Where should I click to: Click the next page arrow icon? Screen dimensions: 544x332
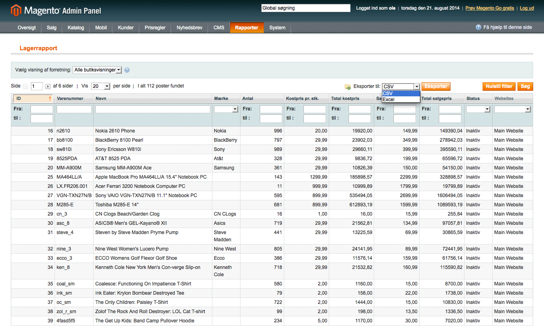48,86
